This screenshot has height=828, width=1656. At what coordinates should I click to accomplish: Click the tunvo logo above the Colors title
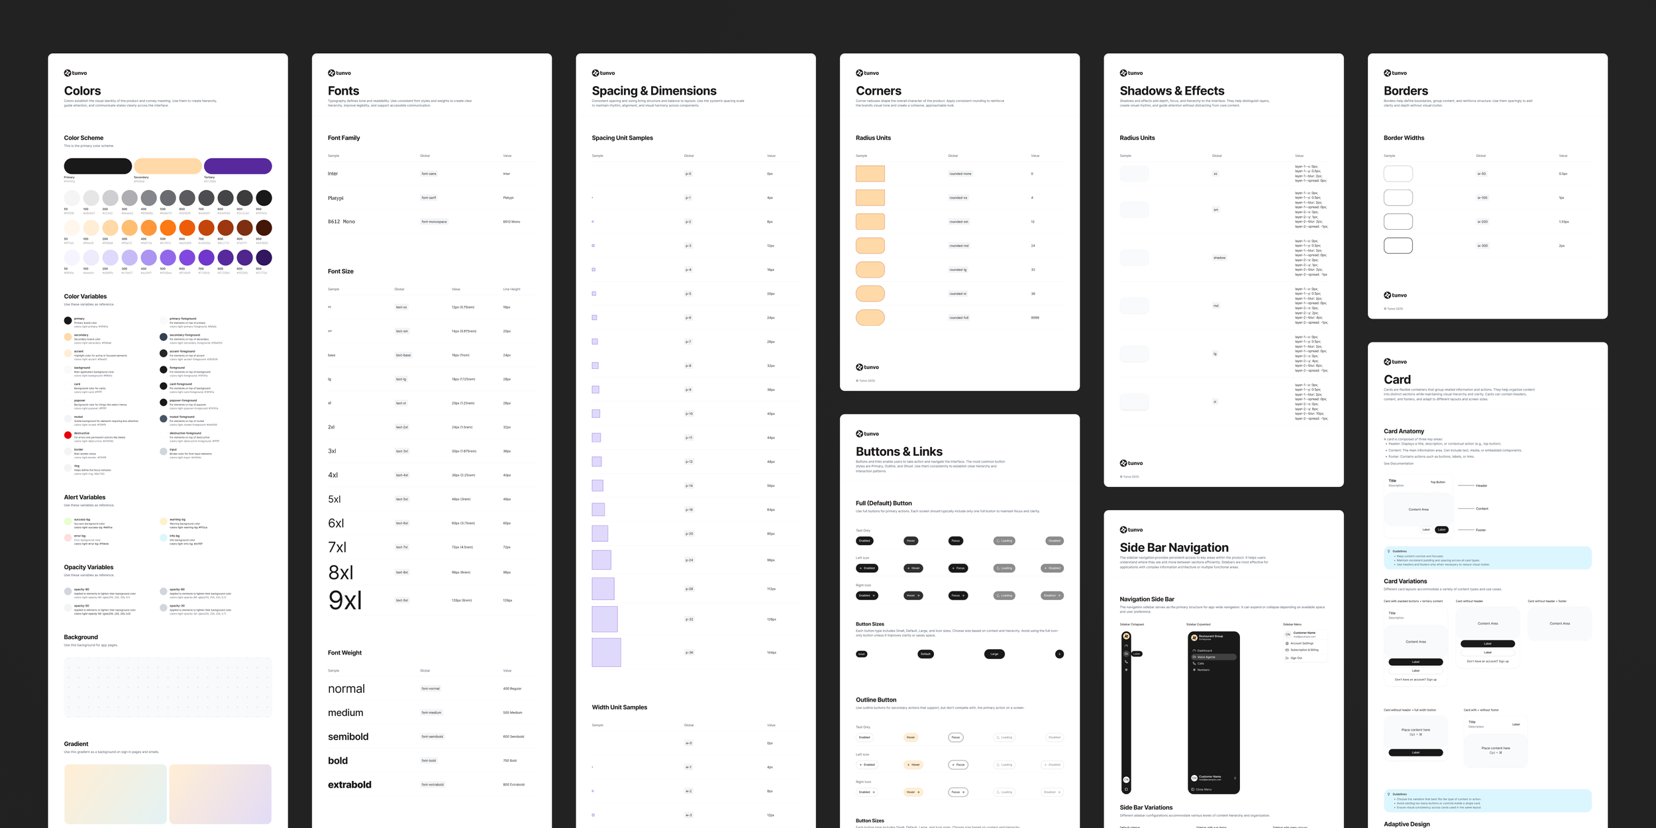pyautogui.click(x=75, y=73)
